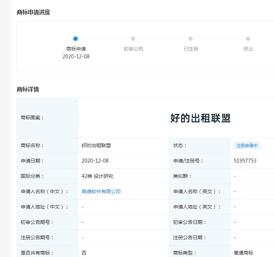Select the 商标详情 heading

(28, 89)
